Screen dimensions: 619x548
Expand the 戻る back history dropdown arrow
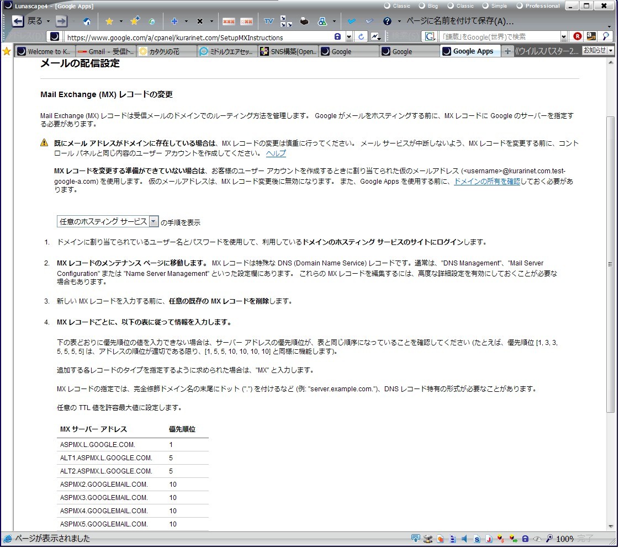click(x=48, y=22)
